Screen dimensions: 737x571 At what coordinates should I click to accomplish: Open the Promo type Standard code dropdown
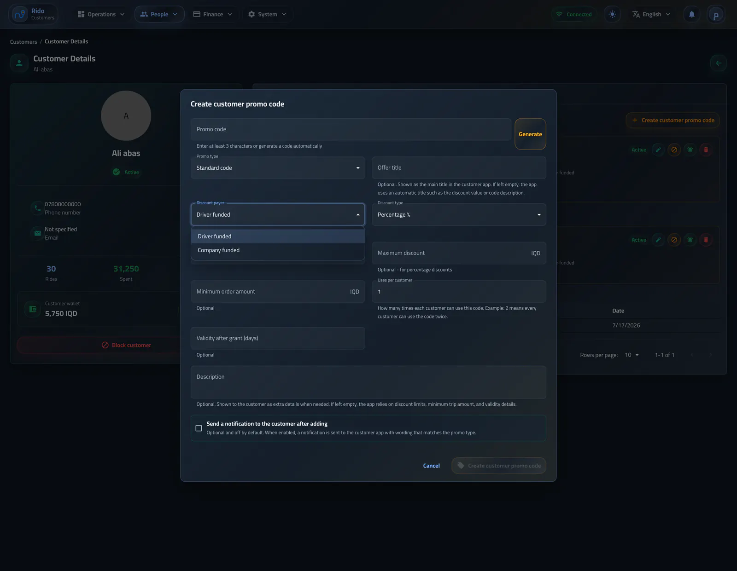[278, 168]
